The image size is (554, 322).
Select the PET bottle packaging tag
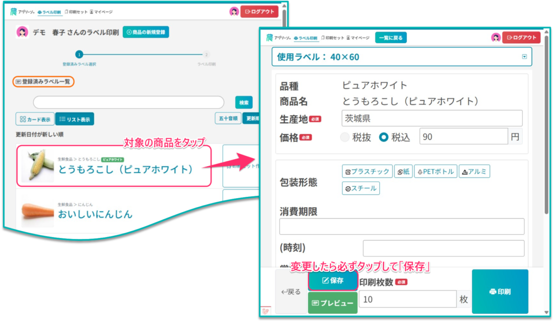(x=436, y=172)
